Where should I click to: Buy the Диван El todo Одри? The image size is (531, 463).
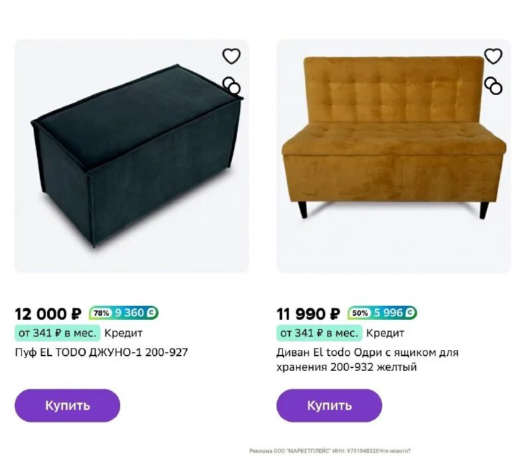pyautogui.click(x=329, y=405)
